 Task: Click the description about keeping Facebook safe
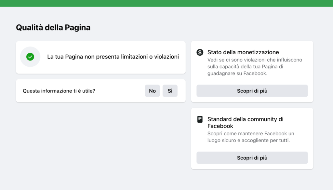250,137
